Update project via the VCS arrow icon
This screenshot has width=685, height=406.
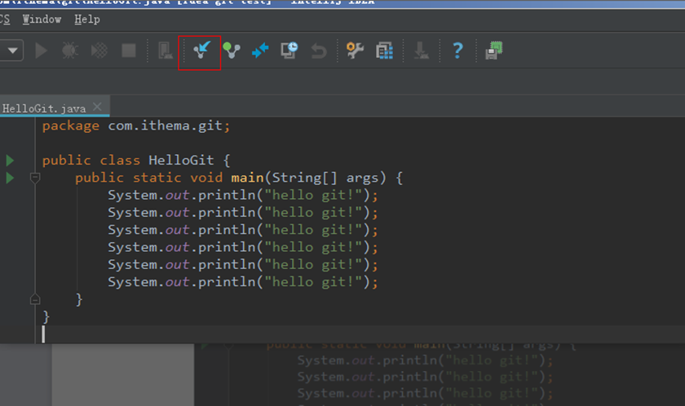(x=202, y=50)
